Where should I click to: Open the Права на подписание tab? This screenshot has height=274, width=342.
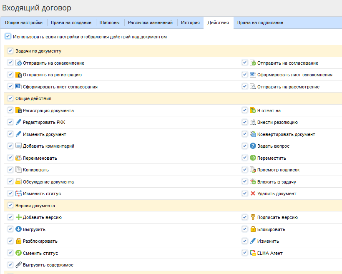click(x=260, y=23)
